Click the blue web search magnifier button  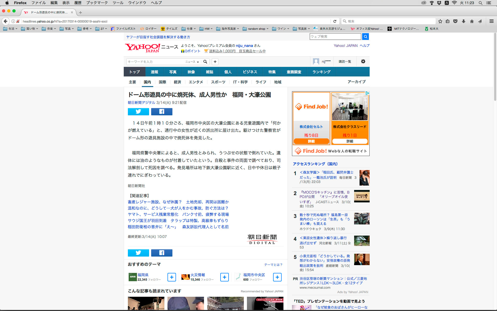(365, 37)
